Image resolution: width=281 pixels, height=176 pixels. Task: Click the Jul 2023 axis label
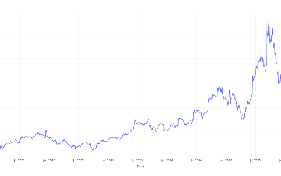tap(137, 160)
